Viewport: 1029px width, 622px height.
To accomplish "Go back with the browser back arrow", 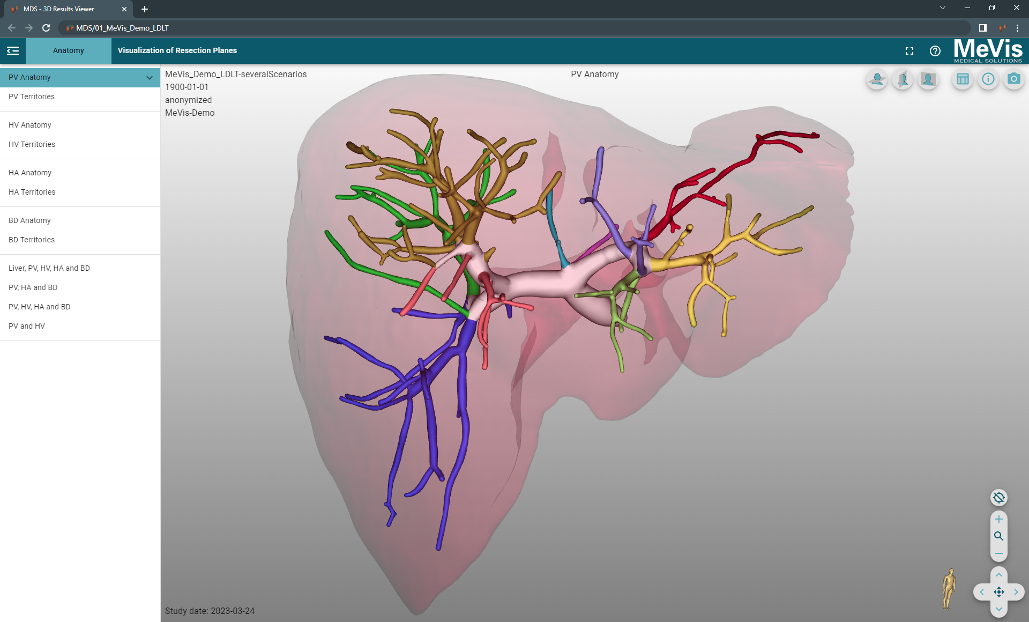I will (x=12, y=28).
